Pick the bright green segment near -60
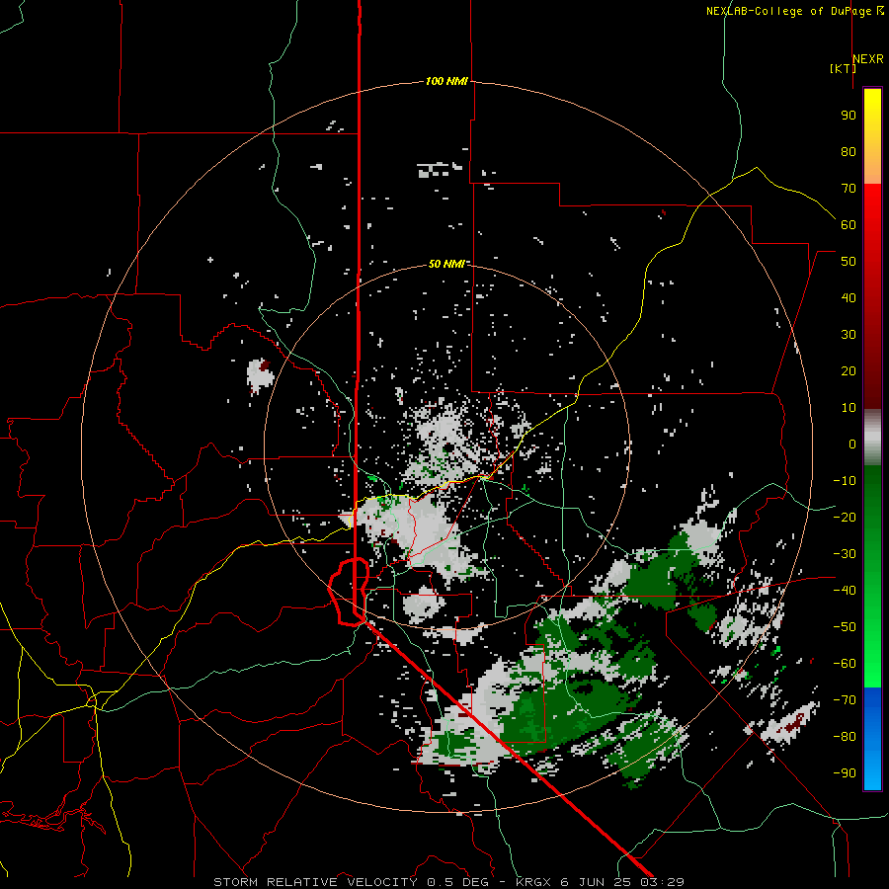Screen dimensions: 889x889 872,666
